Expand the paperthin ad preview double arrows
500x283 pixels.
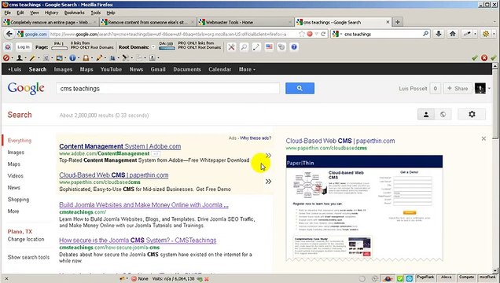[x=269, y=182]
